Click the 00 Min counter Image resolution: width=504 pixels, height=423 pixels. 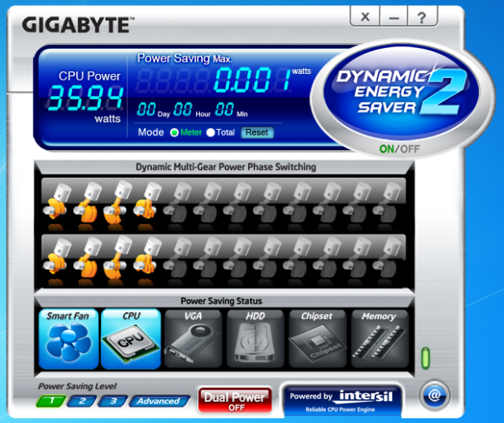pos(224,110)
